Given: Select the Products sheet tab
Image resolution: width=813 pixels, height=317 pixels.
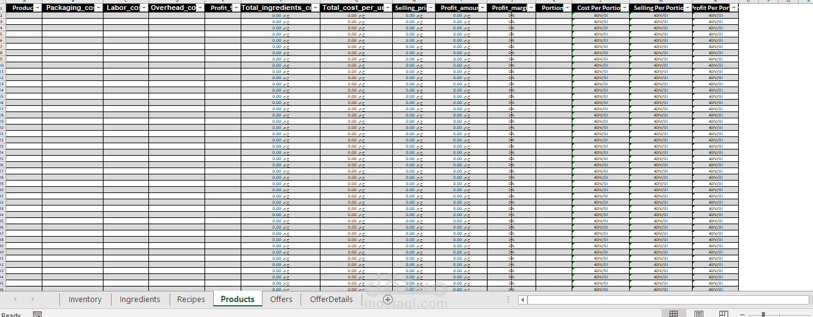Looking at the screenshot, I should pos(238,300).
